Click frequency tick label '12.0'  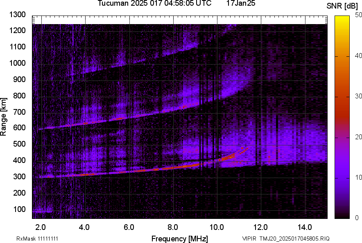coord(260,227)
